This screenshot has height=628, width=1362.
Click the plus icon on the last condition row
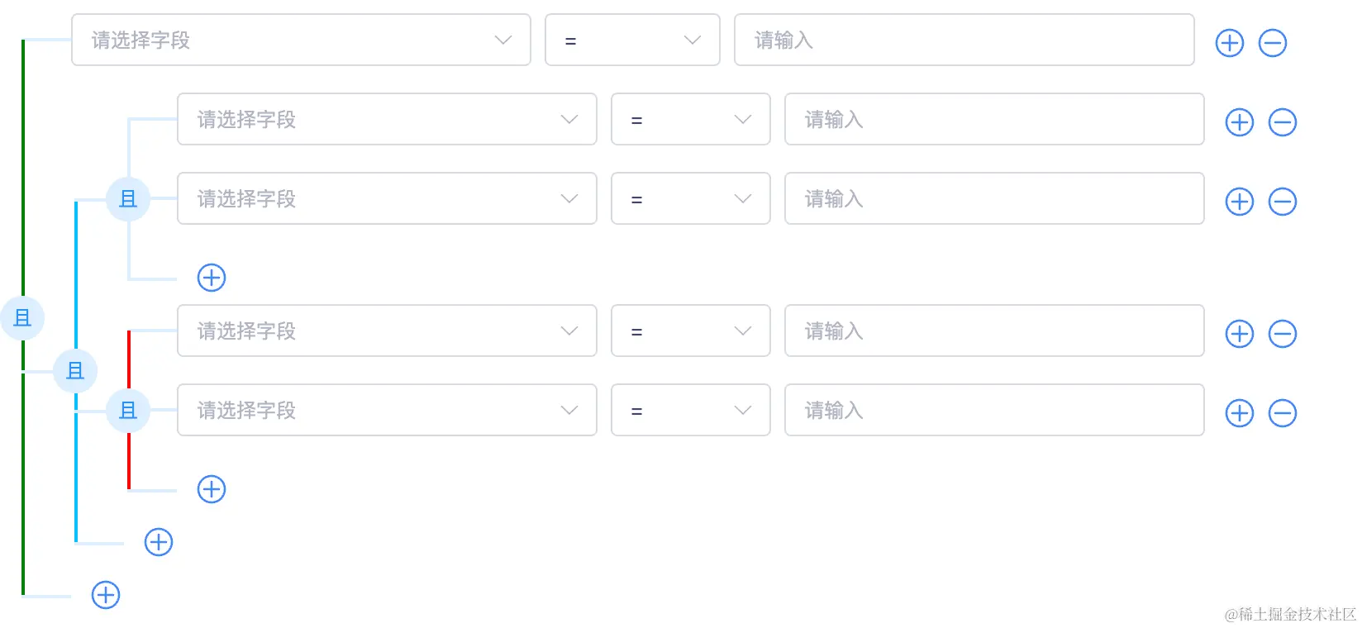pos(1240,413)
